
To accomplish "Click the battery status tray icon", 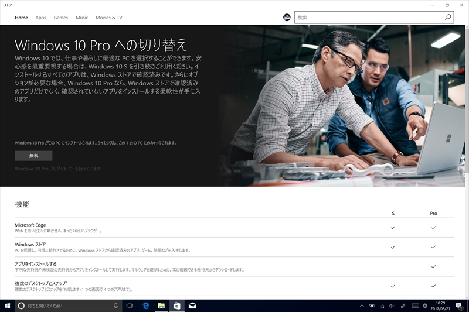I will pos(372,306).
